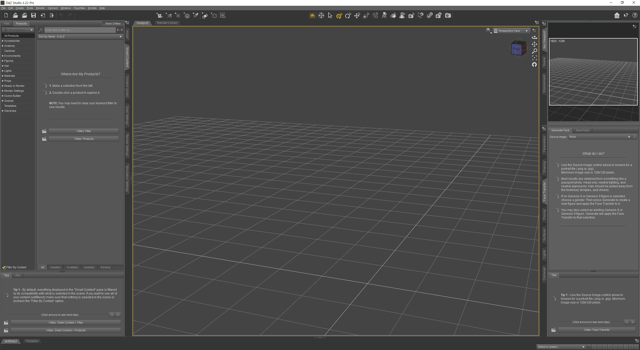Viewport: 640px width, 350px height.
Task: Open the No Selection filter dropdown
Action: [x=18, y=30]
